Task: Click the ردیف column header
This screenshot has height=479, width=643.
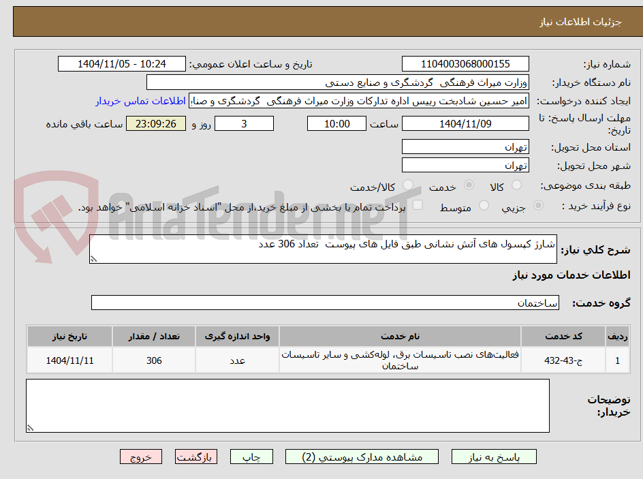Action: coord(618,337)
